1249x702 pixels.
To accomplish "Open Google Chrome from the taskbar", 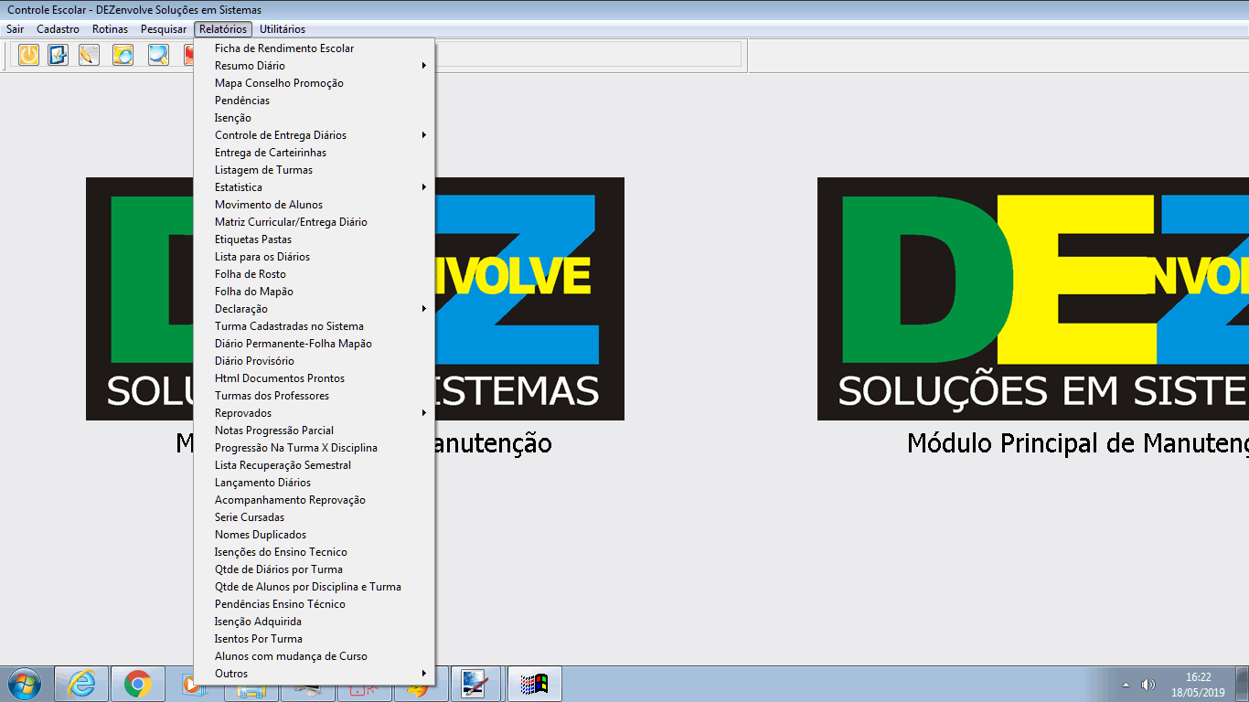I will click(138, 684).
